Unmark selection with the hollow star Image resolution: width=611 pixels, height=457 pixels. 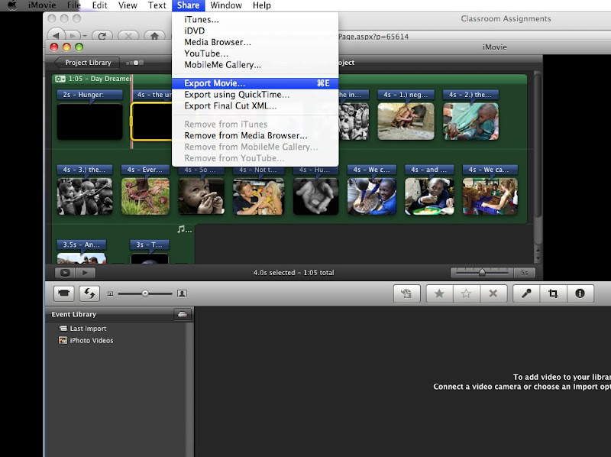[467, 293]
